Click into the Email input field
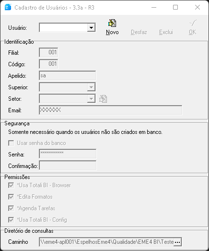Viewport: 209px width, 251px height. point(111,110)
